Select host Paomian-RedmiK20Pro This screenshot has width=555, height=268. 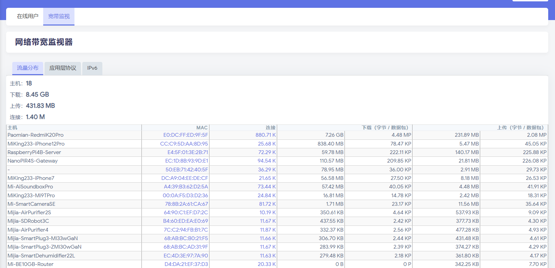pos(35,135)
